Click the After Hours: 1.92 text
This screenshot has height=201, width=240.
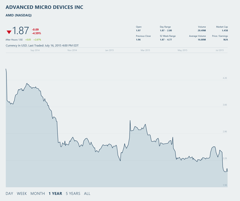14,40
